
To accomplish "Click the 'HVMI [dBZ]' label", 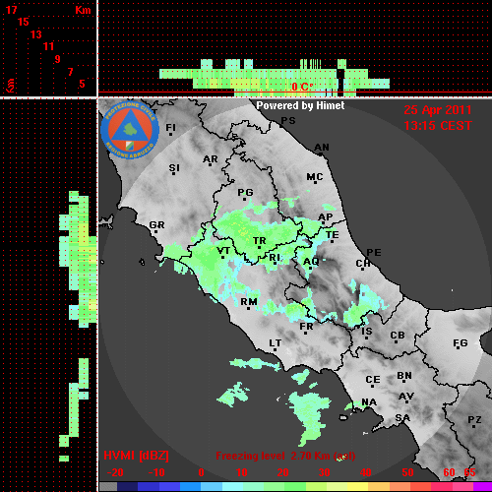I will (136, 456).
